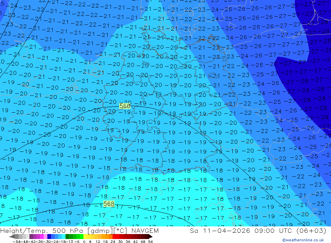The width and height of the screenshot is (331, 243).
Task: Click the '54' value at the scale's right end
Action: [x=150, y=242]
